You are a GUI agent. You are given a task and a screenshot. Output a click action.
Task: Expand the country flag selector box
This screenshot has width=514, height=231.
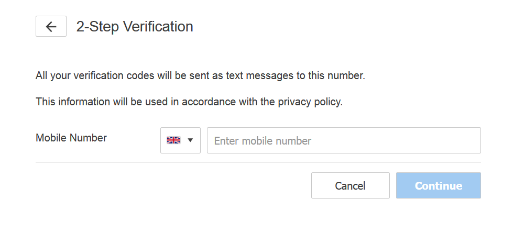pos(180,140)
